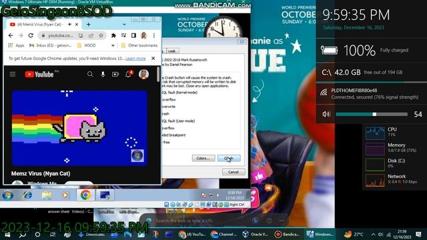Screen dimensions: 427x240
Task: Open Chrome media control playlist icon
Action: click(x=123, y=35)
